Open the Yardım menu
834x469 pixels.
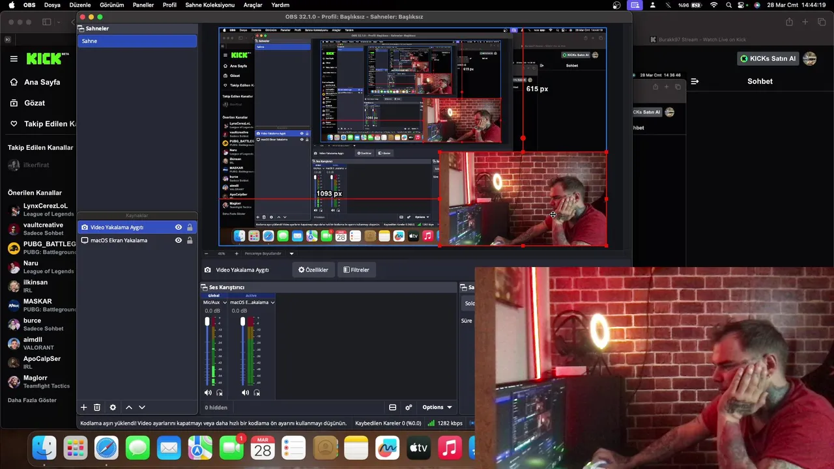coord(280,5)
